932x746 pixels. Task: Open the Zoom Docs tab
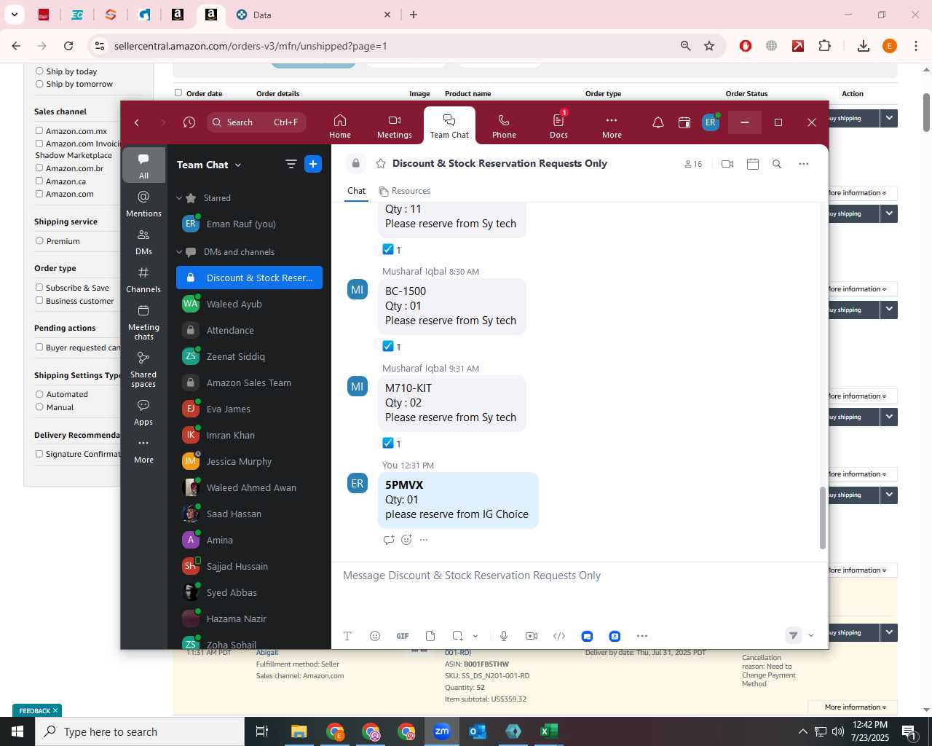tap(558, 126)
